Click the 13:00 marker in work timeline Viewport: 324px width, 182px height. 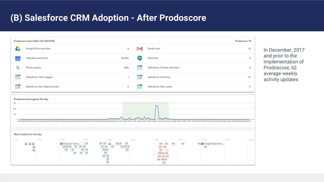pos(133,140)
